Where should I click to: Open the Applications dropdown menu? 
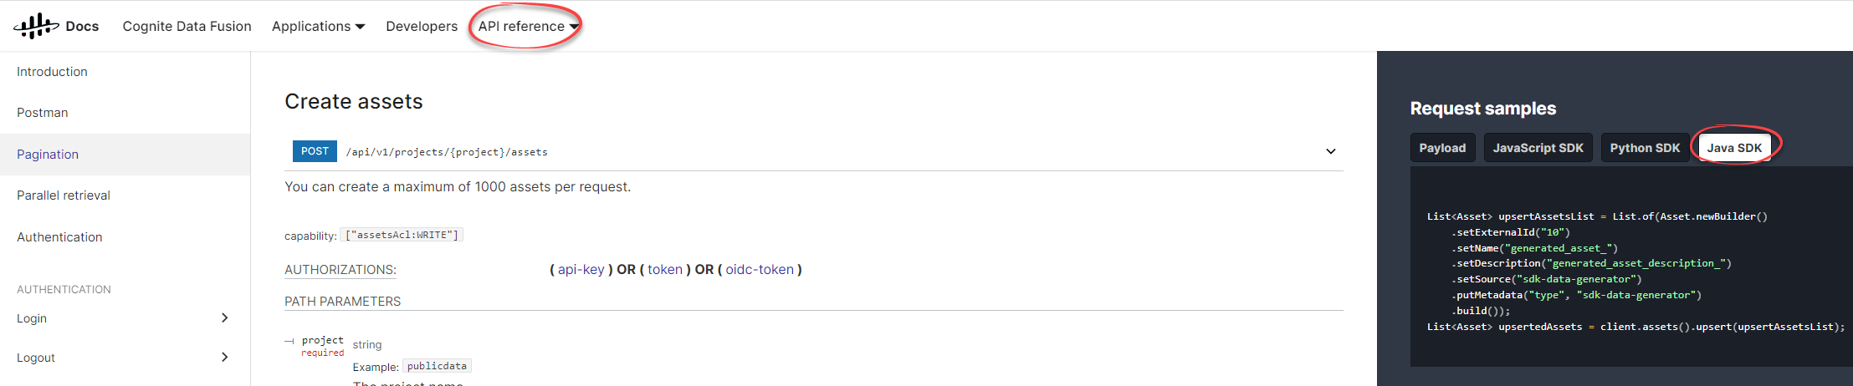click(x=318, y=26)
